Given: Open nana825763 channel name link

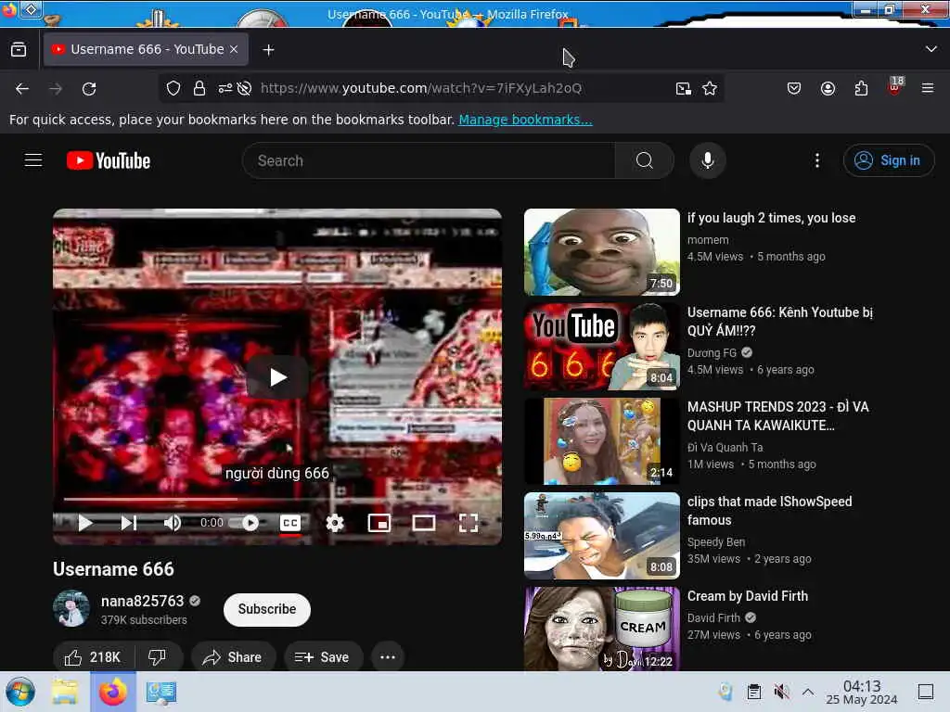Looking at the screenshot, I should point(142,601).
